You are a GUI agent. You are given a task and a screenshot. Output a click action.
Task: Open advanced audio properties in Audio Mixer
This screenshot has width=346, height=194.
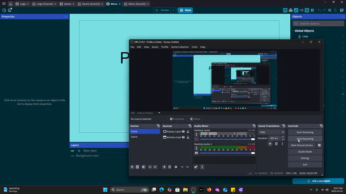click(x=196, y=167)
